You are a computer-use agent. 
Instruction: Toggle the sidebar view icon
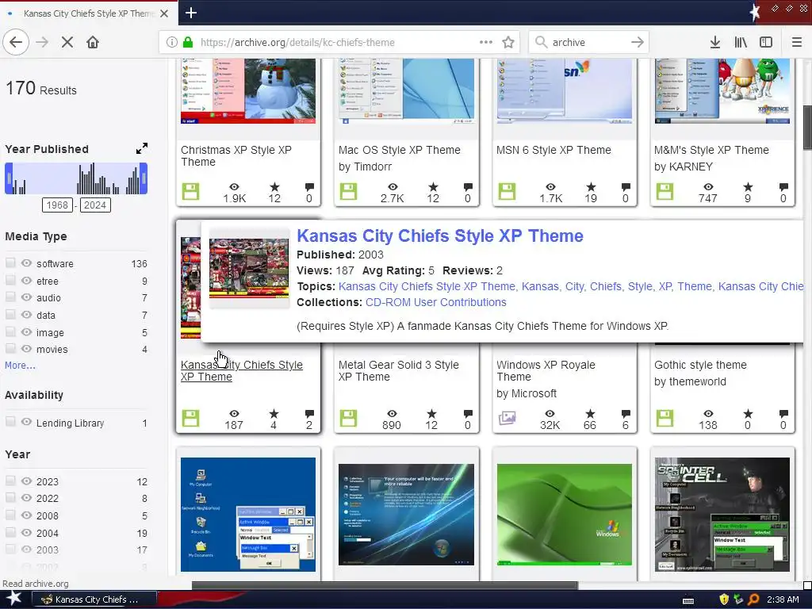point(766,42)
